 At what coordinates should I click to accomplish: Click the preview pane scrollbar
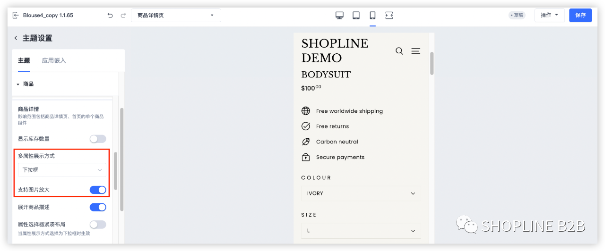(432, 63)
